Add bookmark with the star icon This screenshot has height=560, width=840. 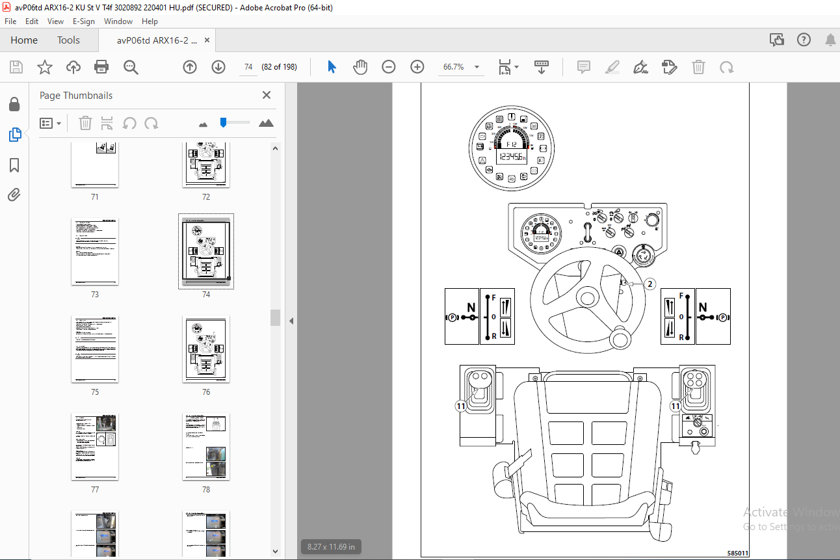point(44,67)
